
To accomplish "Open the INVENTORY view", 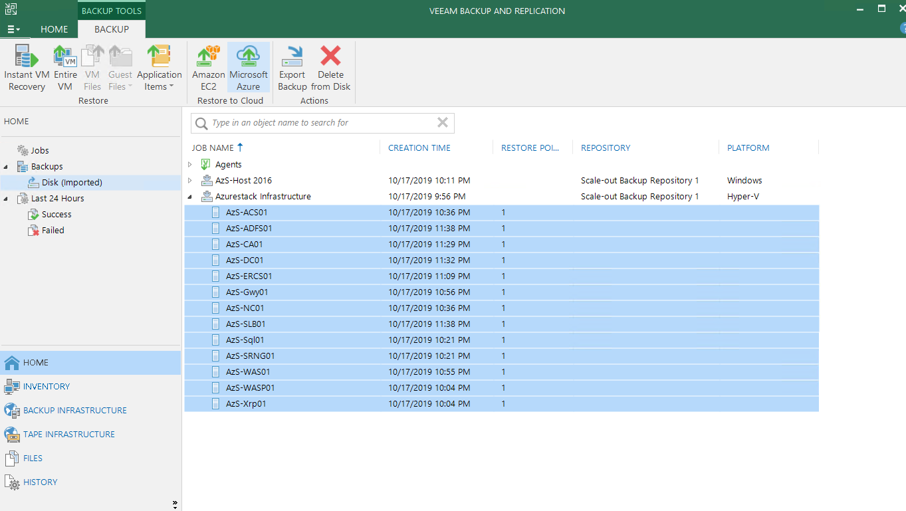I will (90, 387).
